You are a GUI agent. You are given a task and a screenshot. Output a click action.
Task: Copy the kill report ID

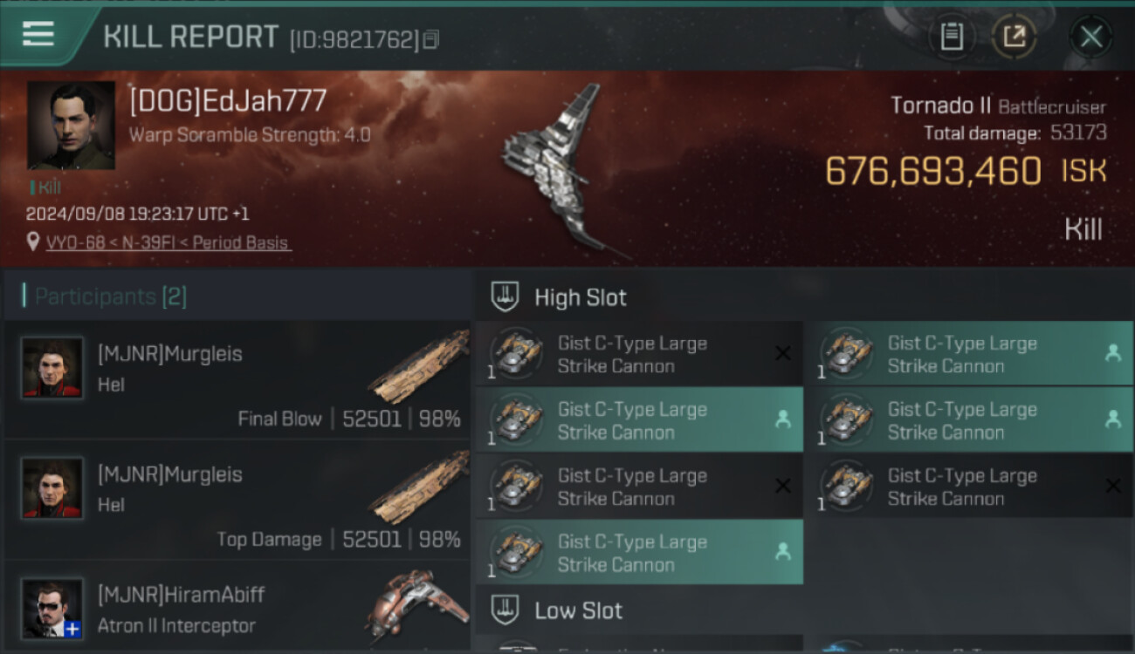tap(431, 39)
